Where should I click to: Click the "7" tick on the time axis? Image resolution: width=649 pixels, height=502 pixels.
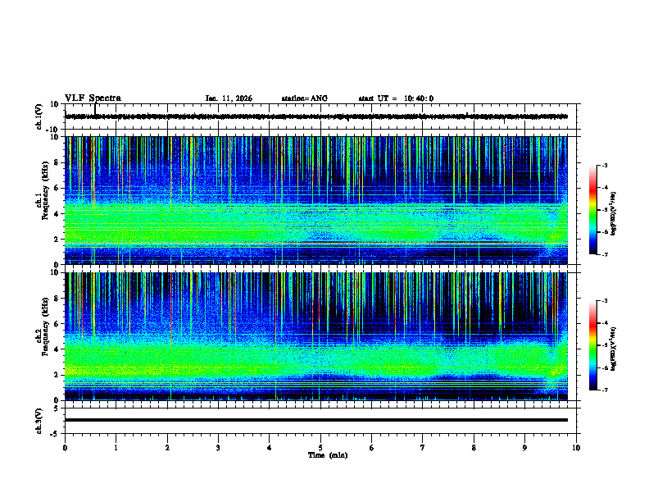point(423,448)
